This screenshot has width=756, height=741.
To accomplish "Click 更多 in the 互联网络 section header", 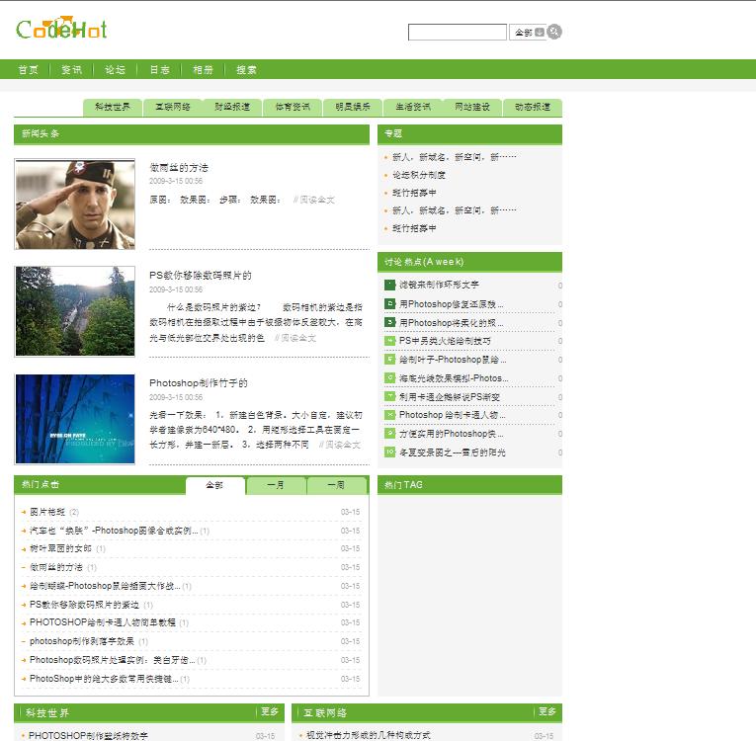I will coord(547,711).
